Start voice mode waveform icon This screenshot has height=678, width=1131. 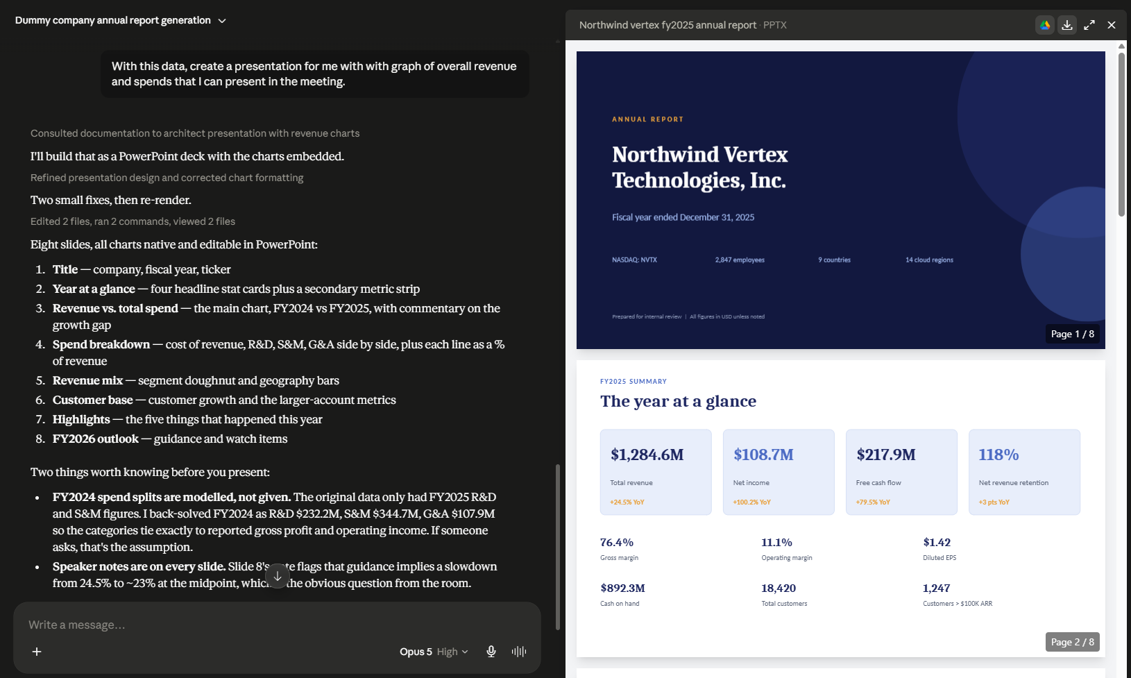[x=519, y=652]
